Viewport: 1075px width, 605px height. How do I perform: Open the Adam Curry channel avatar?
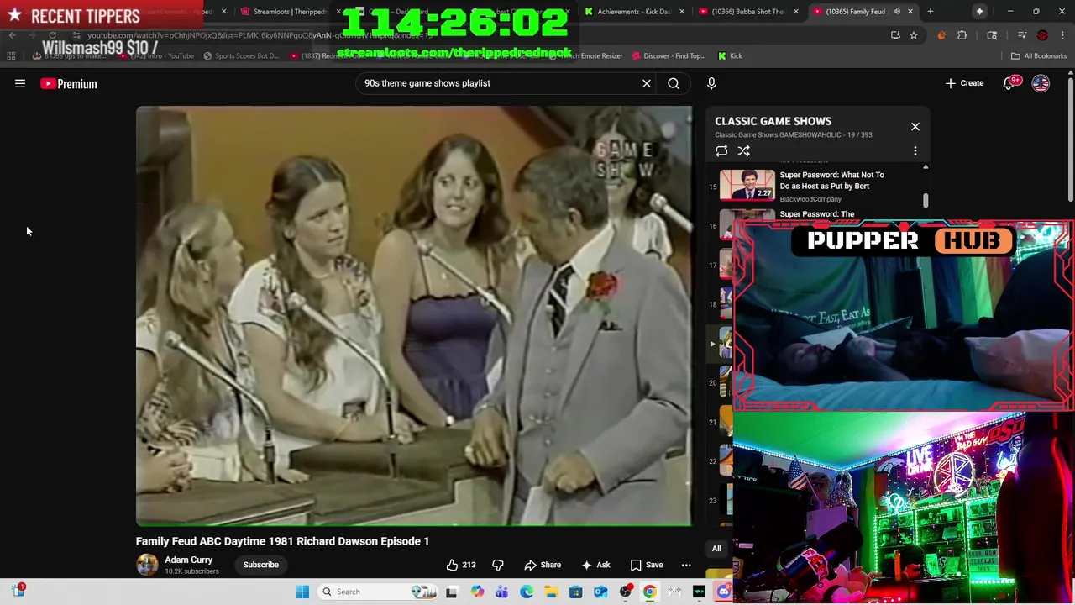(147, 565)
